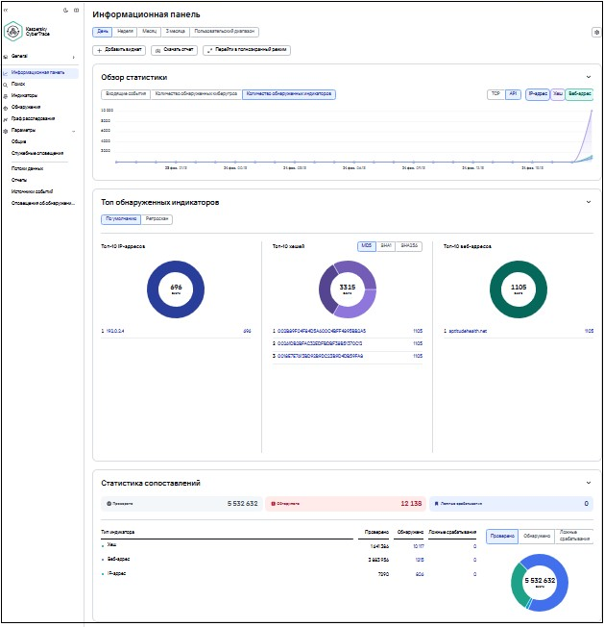Image resolution: width=604 pixels, height=627 pixels.
Task: Open the General tenant selector arrow
Action: (73, 57)
